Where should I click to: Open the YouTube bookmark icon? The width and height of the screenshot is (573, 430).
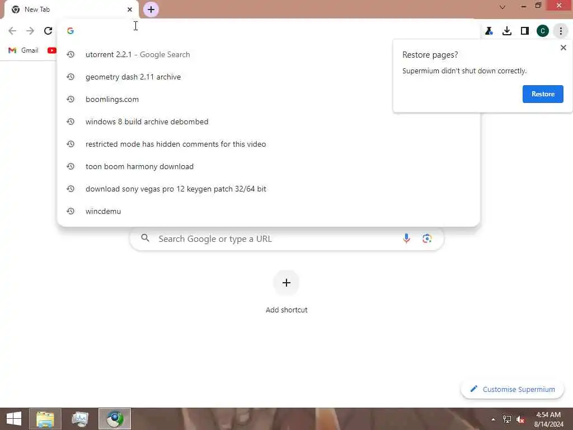[x=52, y=50]
